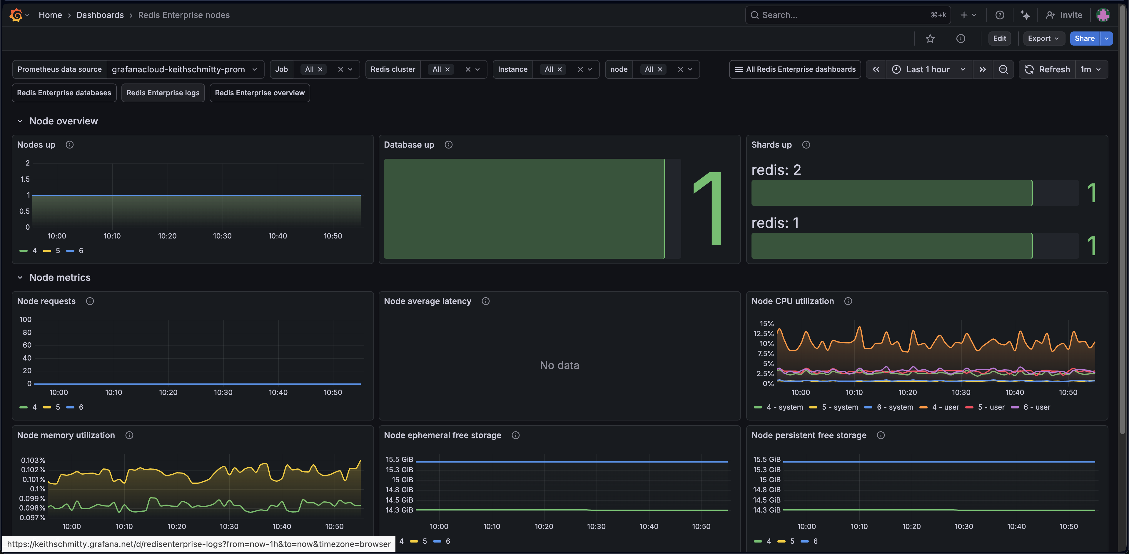
Task: Zoom out time range magnifier icon
Action: tap(1003, 69)
